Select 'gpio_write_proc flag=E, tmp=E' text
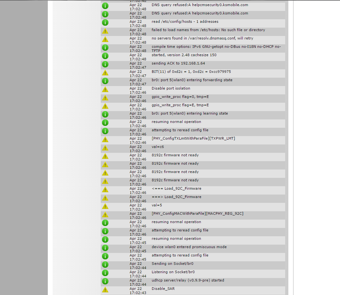Image resolution: width=340 pixels, height=295 pixels. point(180,105)
